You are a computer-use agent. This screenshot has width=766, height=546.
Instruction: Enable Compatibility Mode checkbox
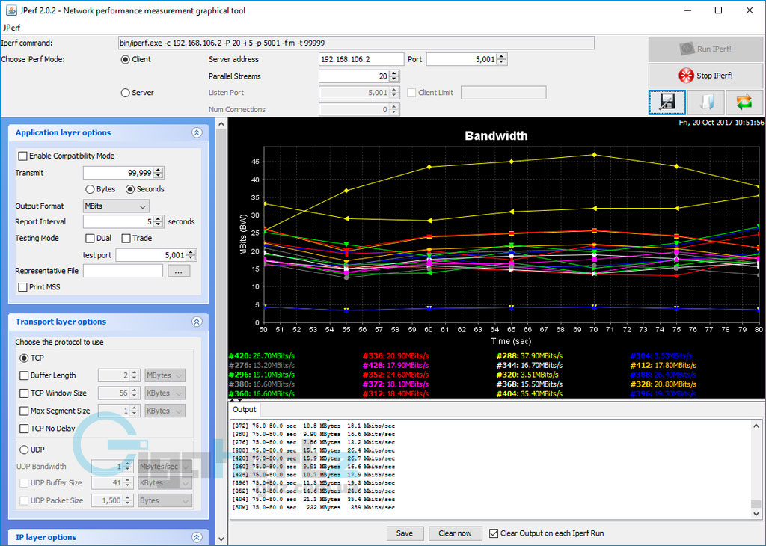pyautogui.click(x=23, y=156)
